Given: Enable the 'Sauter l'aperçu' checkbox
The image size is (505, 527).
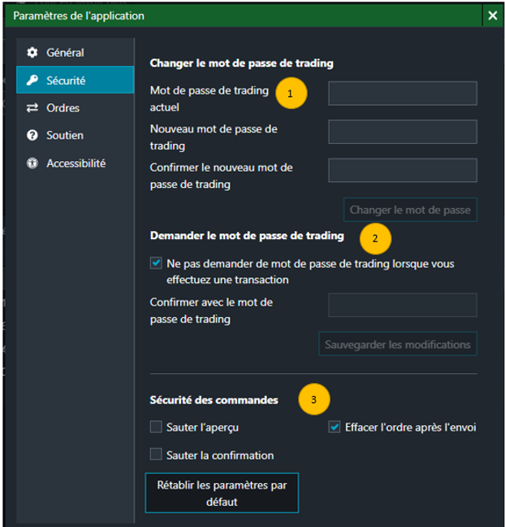Looking at the screenshot, I should pos(156,427).
